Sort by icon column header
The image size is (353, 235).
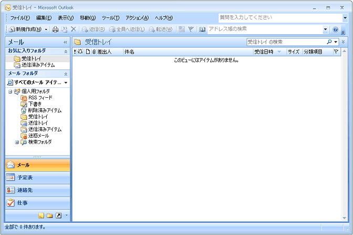88,52
